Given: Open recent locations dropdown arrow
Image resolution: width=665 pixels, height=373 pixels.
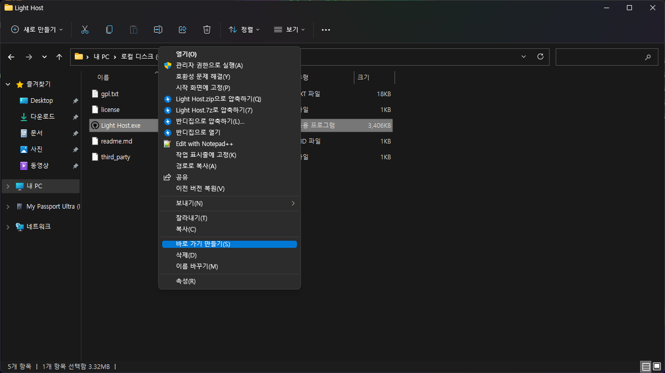Looking at the screenshot, I should click(44, 57).
